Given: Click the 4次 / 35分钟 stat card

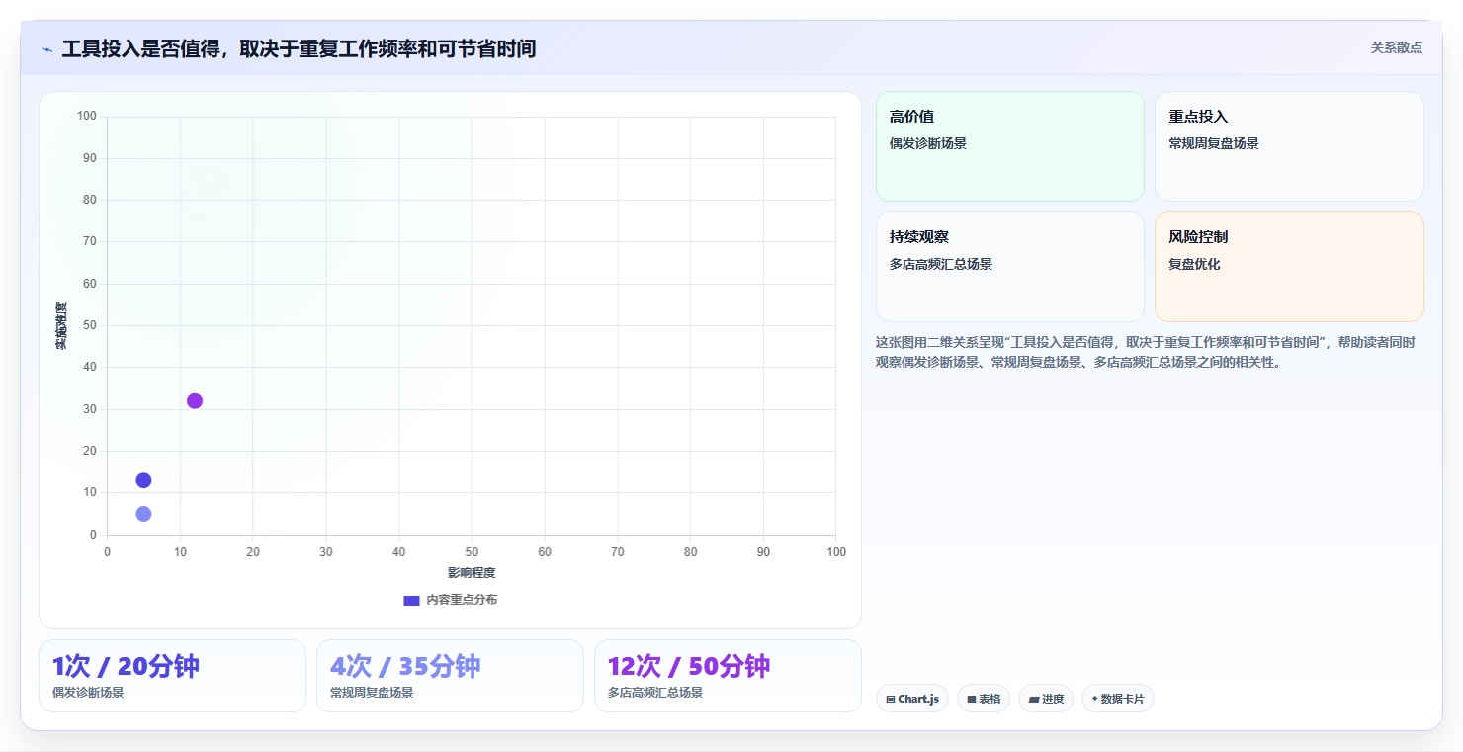Looking at the screenshot, I should click(450, 676).
